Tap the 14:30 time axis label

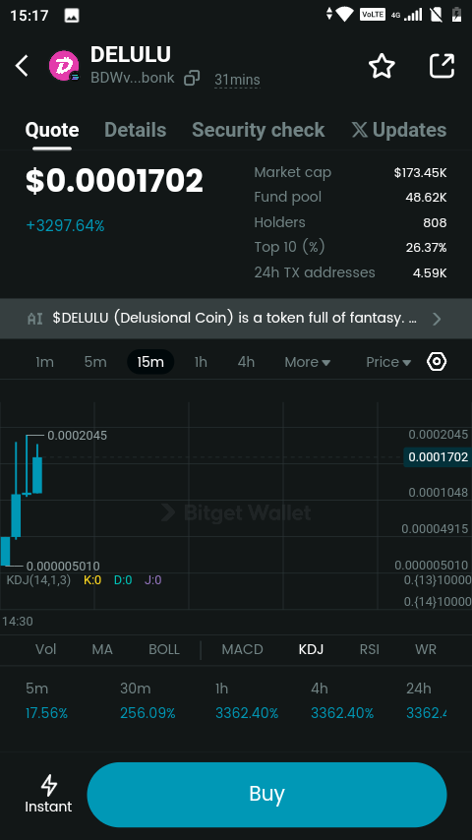pyautogui.click(x=18, y=622)
